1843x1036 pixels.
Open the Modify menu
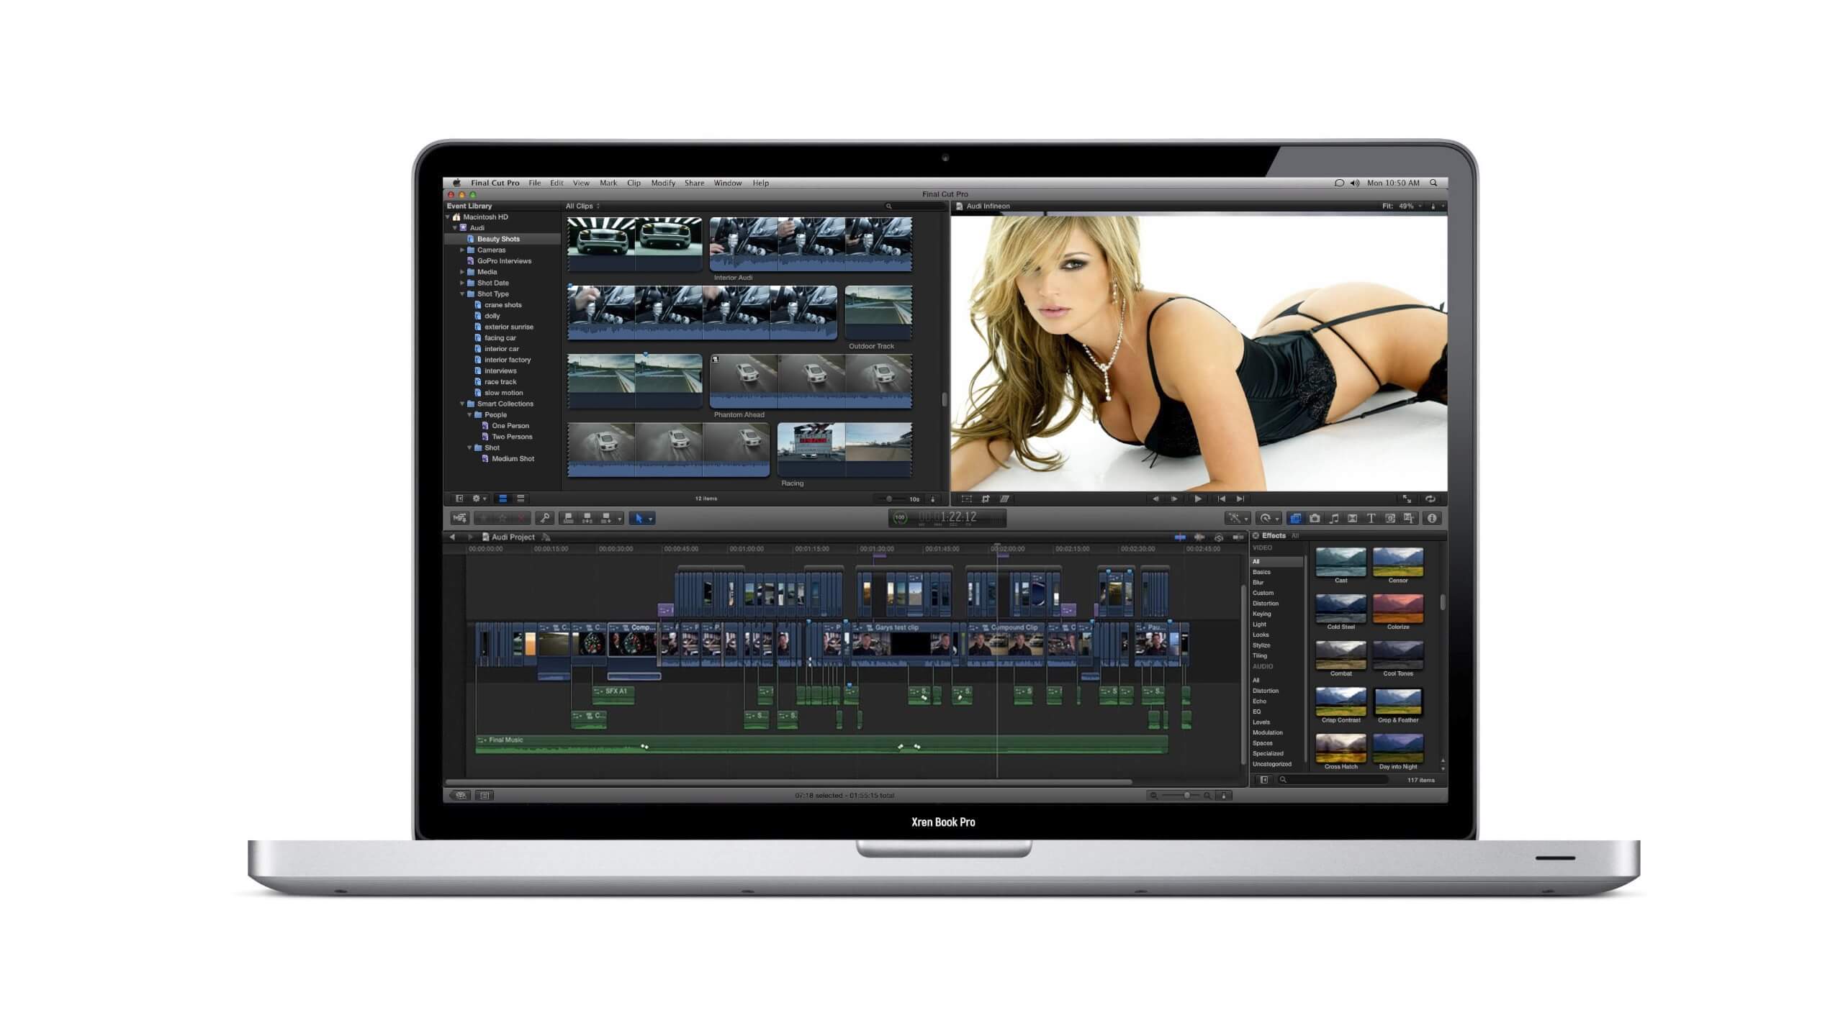tap(663, 183)
